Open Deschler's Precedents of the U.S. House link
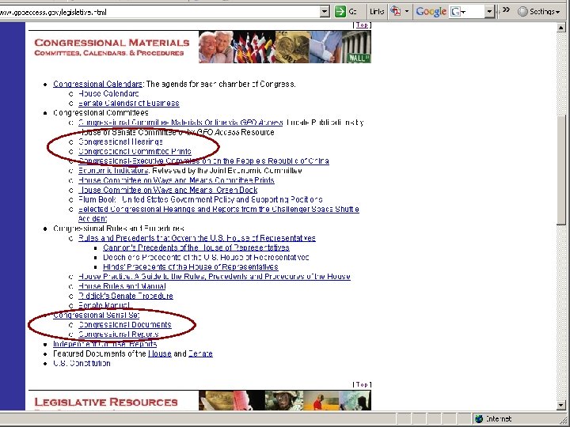The image size is (570, 427). coord(206,258)
